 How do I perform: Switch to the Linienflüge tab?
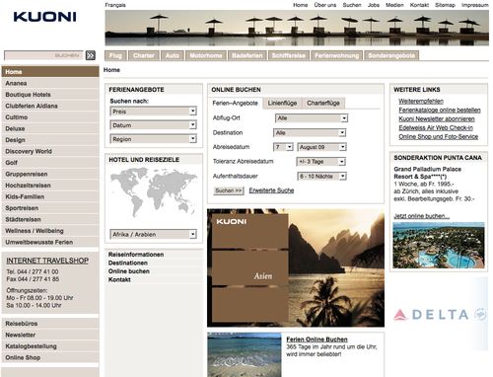282,103
